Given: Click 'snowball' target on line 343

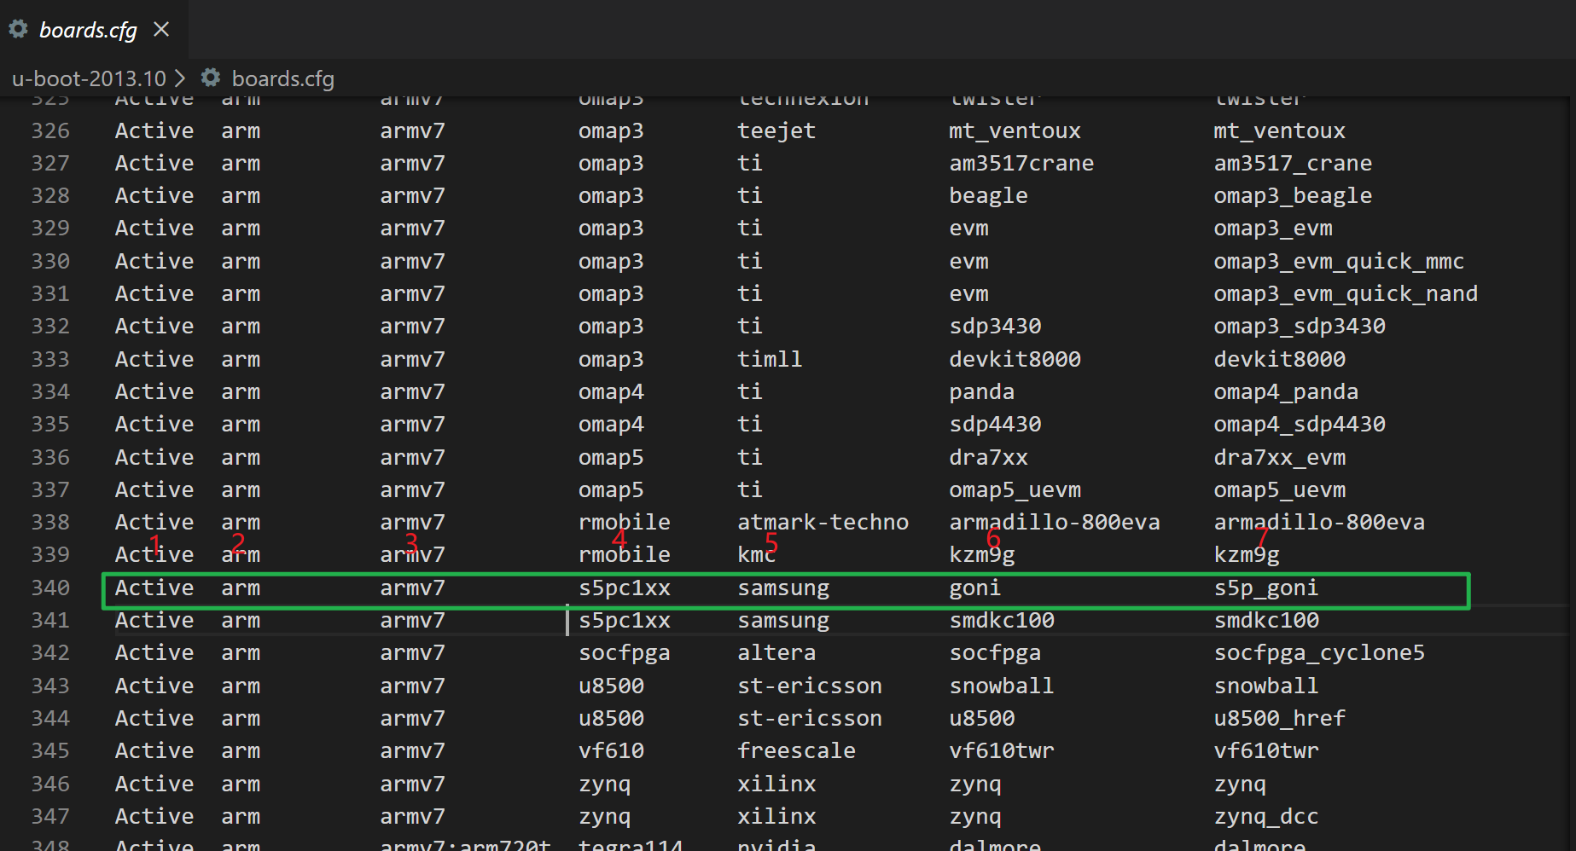Looking at the screenshot, I should tap(1266, 686).
